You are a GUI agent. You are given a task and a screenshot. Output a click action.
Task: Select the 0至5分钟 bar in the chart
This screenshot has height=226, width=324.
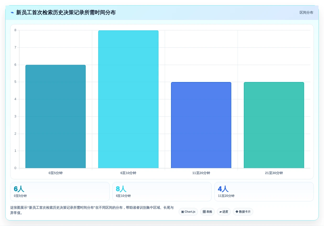click(x=56, y=116)
